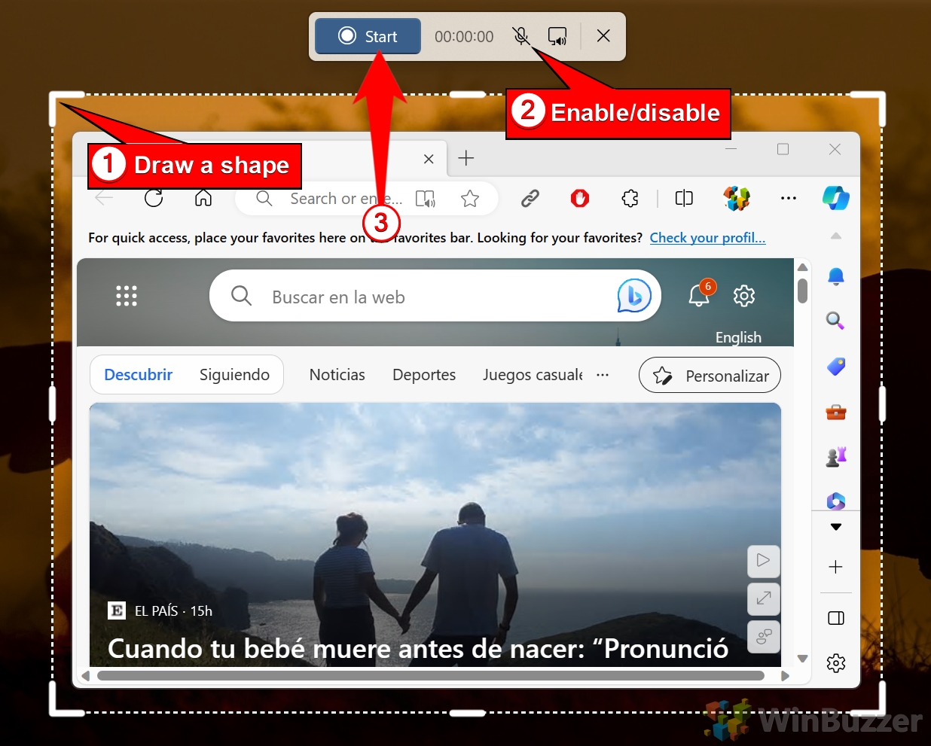This screenshot has width=931, height=746.
Task: Open the Noticias tab
Action: pyautogui.click(x=337, y=374)
